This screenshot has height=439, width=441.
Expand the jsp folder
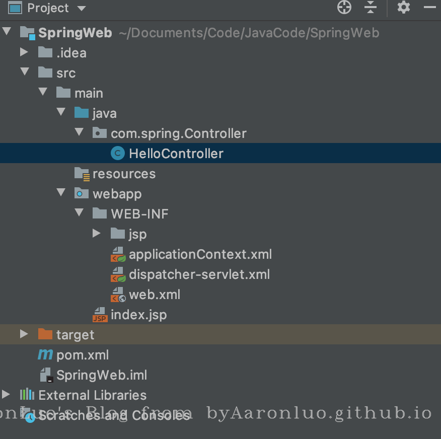pyautogui.click(x=97, y=234)
